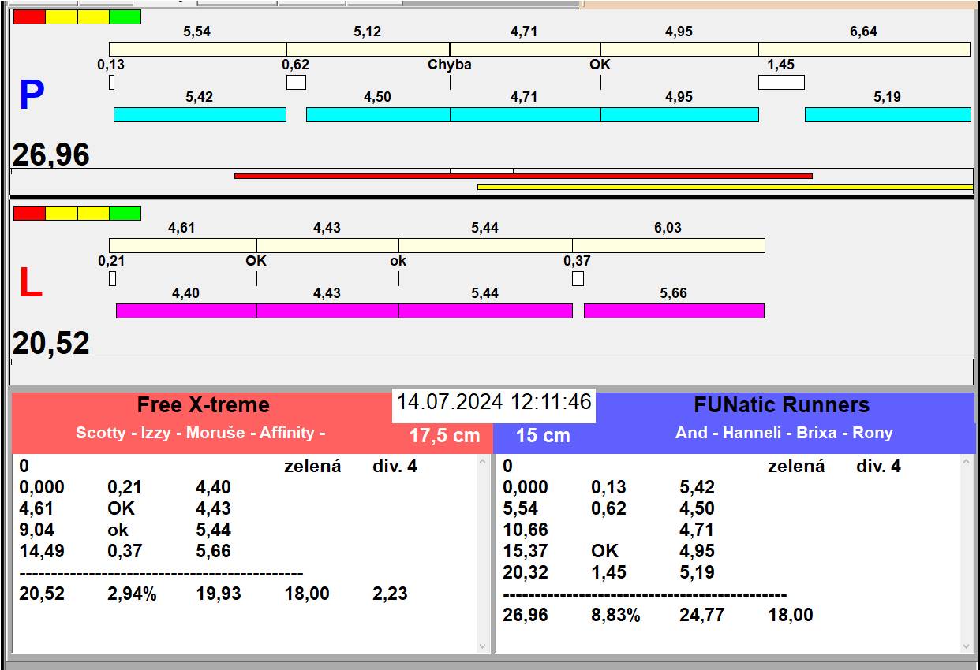Click the large 26,96 total under P

(x=50, y=155)
